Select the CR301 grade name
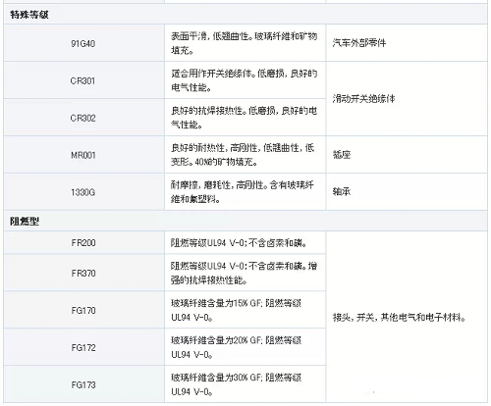491x406 pixels. click(82, 80)
